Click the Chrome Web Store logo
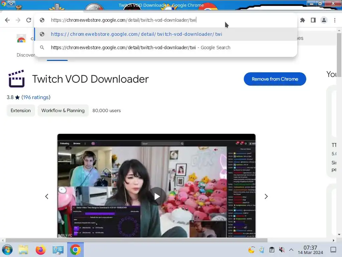Viewport: 342px width, 257px height. (x=21, y=38)
